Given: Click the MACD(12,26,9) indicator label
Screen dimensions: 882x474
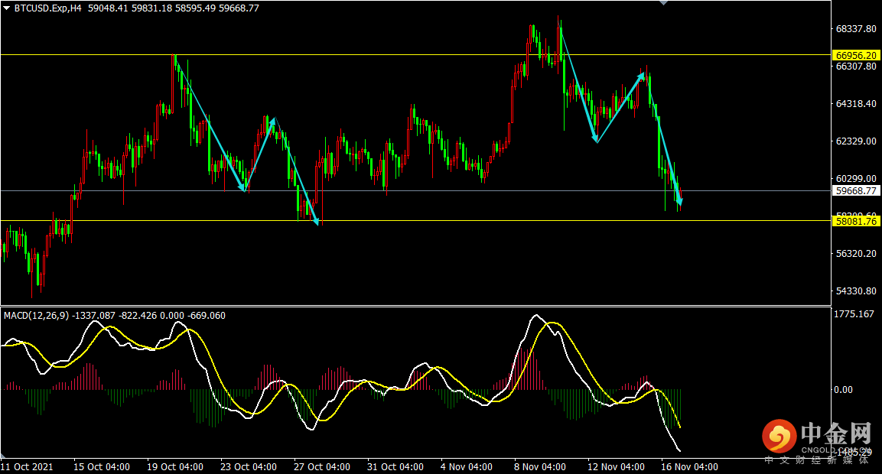Looking at the screenshot, I should [37, 315].
